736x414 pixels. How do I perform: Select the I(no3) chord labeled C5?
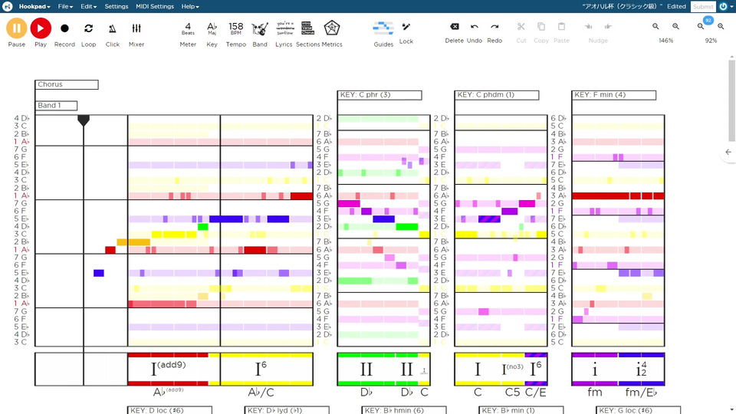(512, 370)
